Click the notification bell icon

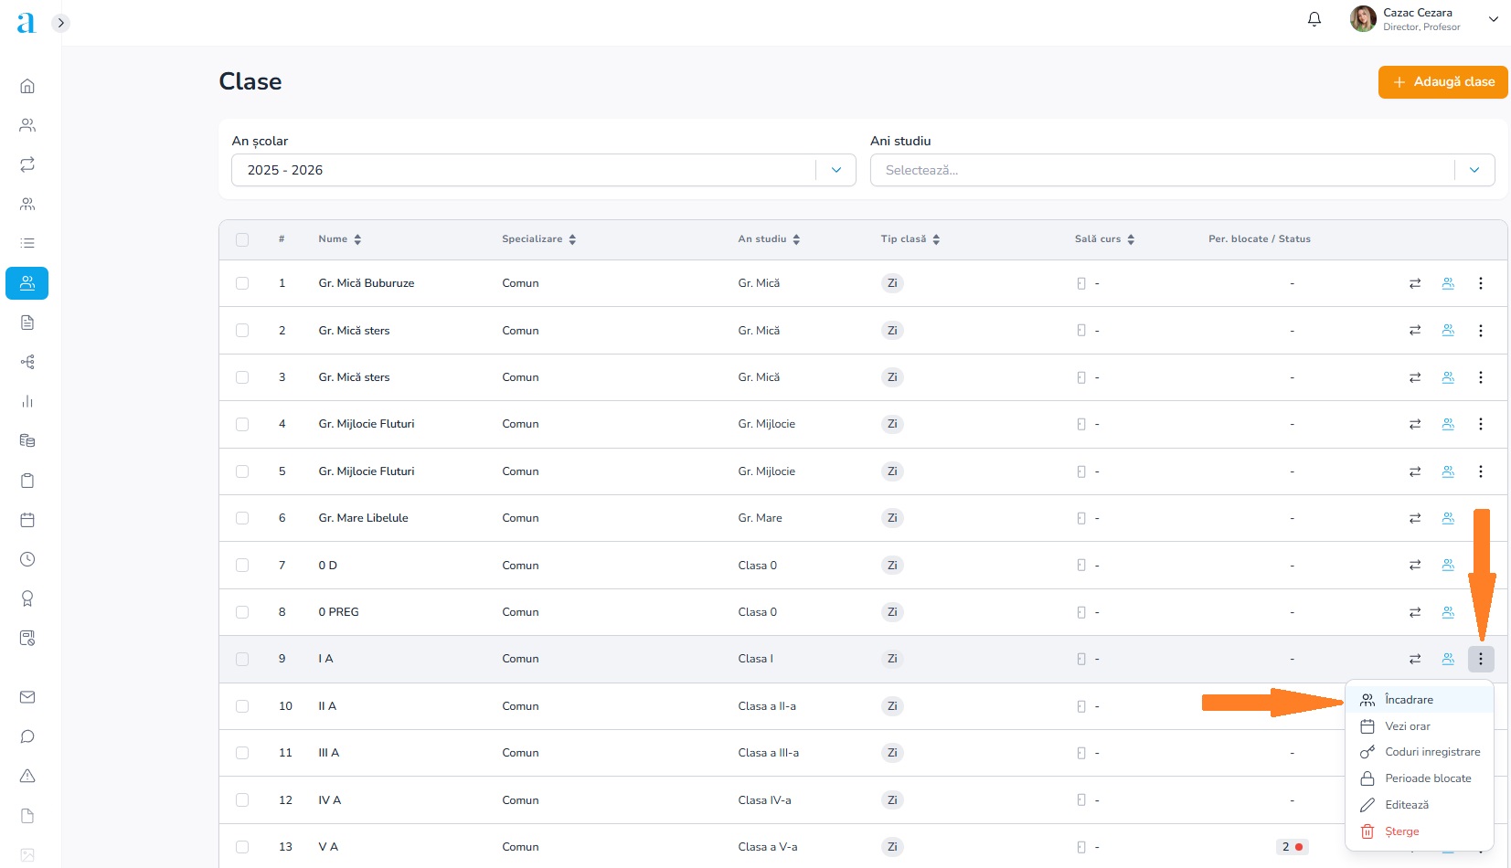(x=1314, y=19)
